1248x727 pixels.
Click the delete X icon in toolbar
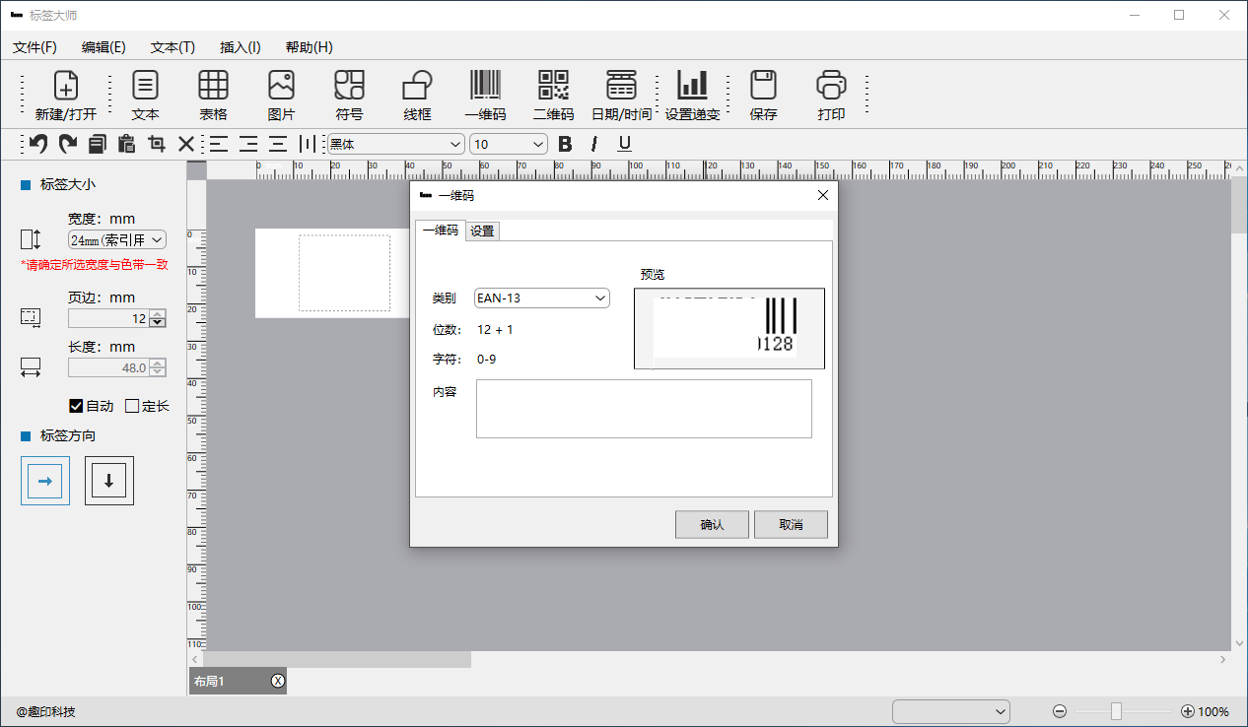tap(186, 144)
